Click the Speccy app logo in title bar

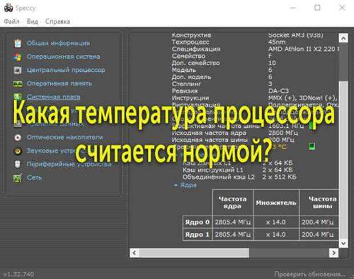point(9,7)
